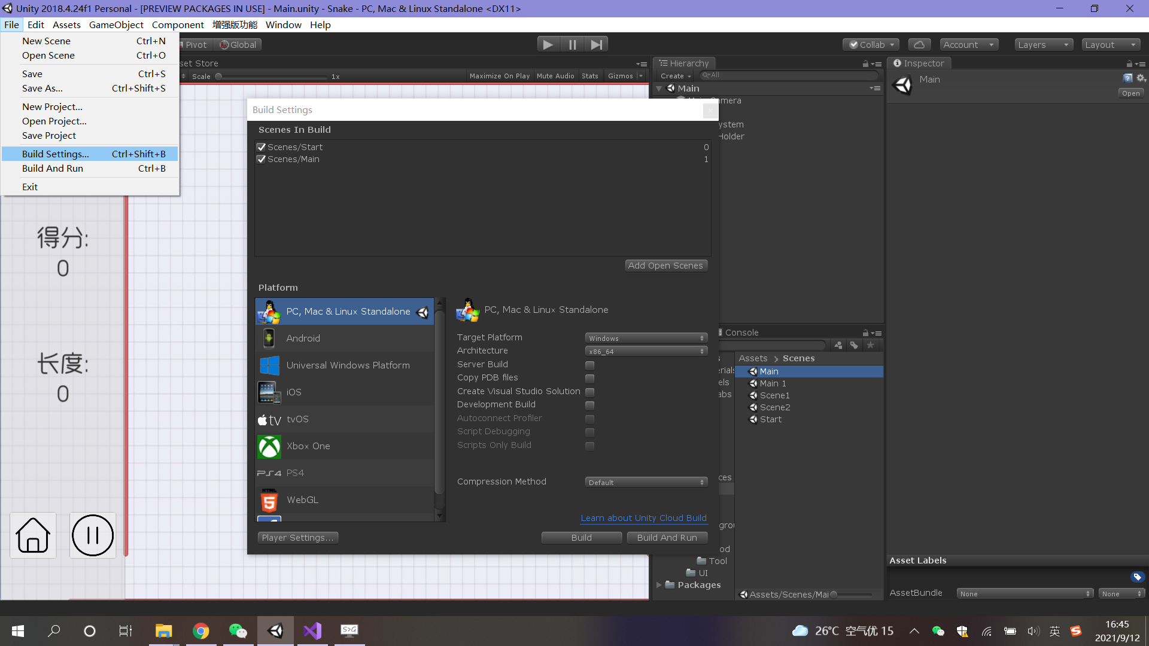1149x646 pixels.
Task: Toggle Mute Audio in Game view
Action: click(x=555, y=76)
